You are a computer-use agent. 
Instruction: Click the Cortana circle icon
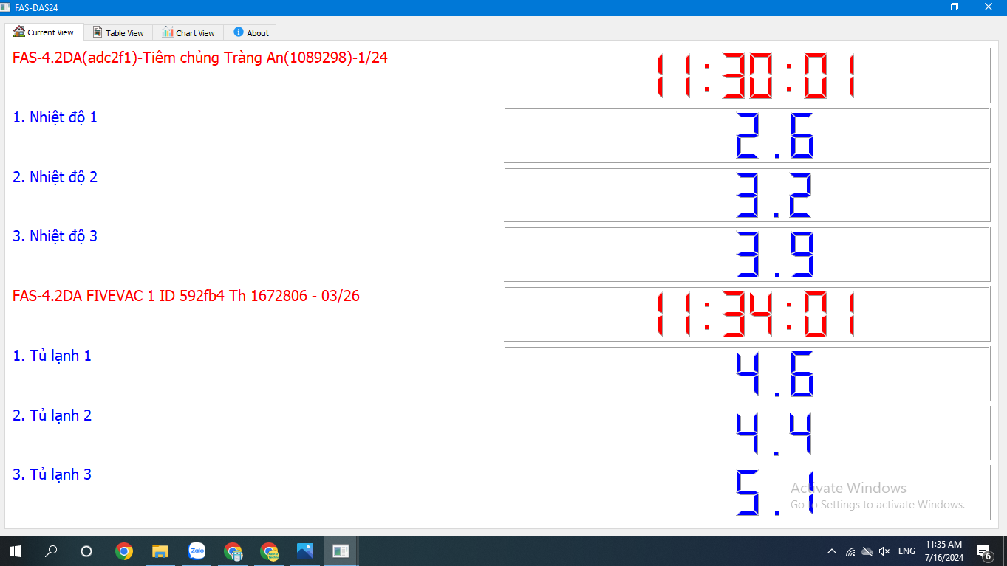pyautogui.click(x=86, y=551)
